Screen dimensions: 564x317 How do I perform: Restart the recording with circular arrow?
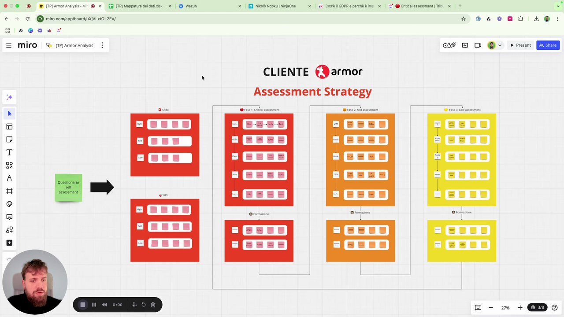(x=144, y=305)
